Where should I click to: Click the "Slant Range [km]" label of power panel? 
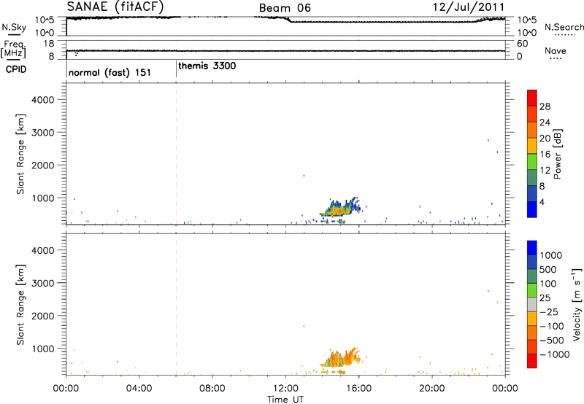[x=20, y=154]
